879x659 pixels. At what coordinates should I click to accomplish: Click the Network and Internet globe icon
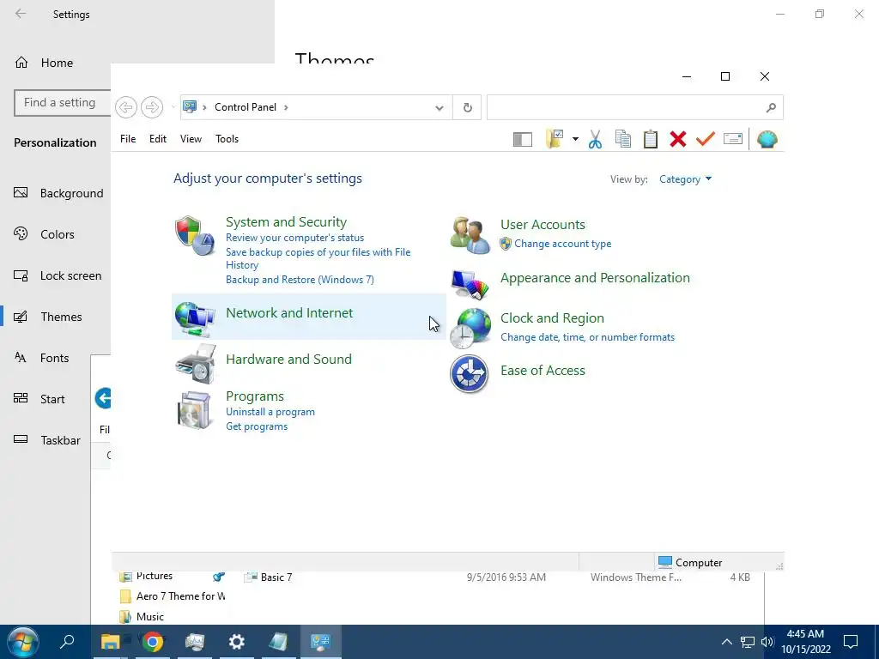click(x=195, y=318)
